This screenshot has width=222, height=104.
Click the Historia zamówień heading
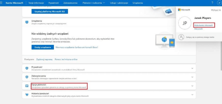point(40,94)
